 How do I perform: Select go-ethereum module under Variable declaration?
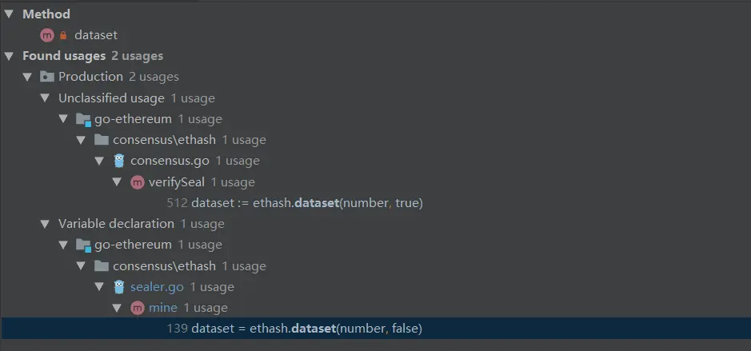pos(133,245)
